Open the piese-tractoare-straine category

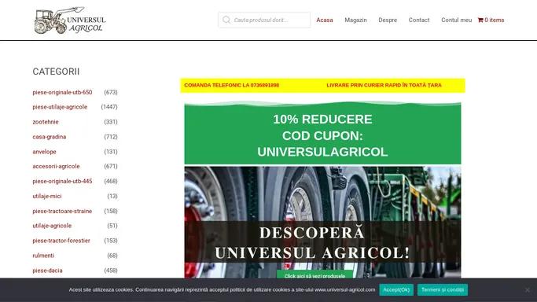[62, 212]
